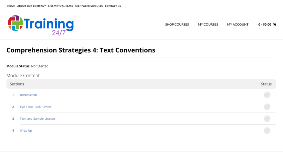Open the Wrap Up section link
The width and height of the screenshot is (283, 154).
click(26, 130)
